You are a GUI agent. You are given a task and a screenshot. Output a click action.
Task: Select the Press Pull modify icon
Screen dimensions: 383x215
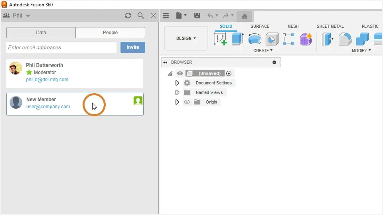(327, 39)
